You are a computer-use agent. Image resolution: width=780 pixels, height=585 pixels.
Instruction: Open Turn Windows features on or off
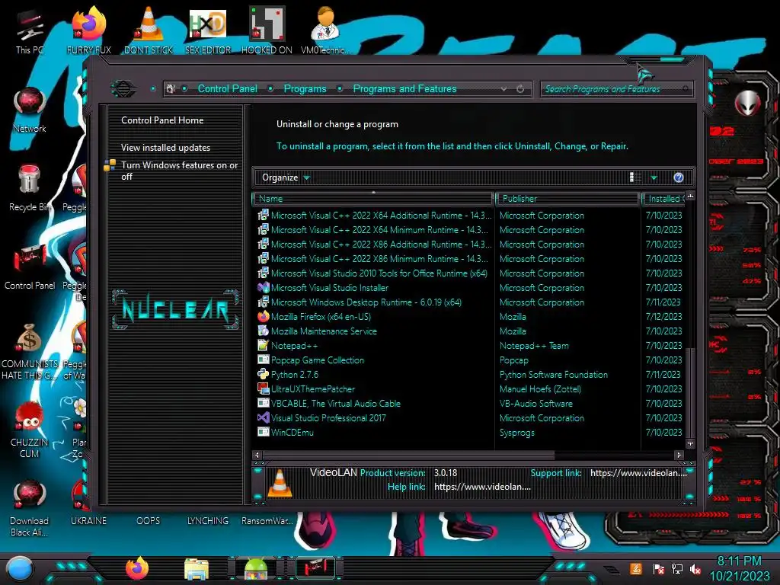pyautogui.click(x=179, y=171)
